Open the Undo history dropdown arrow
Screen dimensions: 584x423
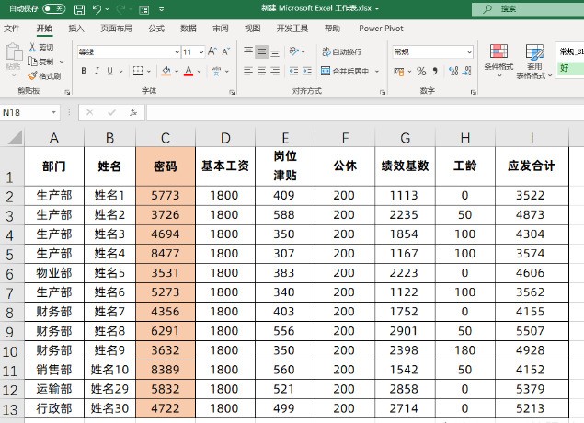coord(108,9)
